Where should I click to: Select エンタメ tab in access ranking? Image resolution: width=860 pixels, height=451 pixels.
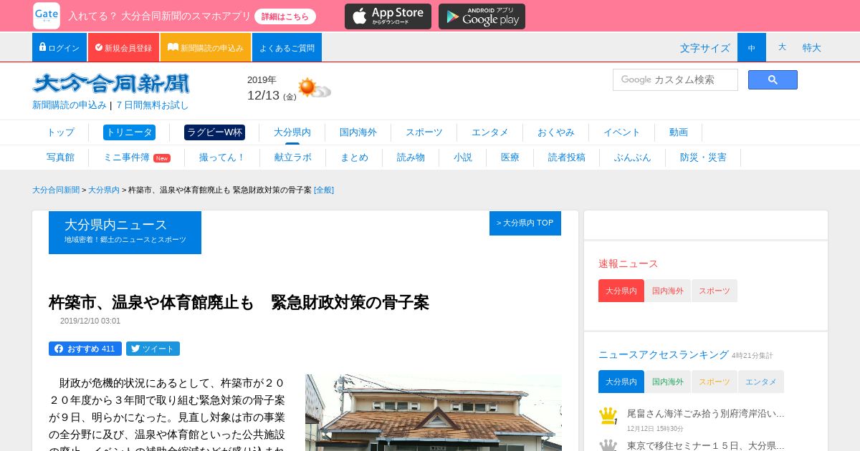click(761, 382)
